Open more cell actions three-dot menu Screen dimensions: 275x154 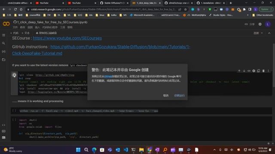pyautogui.click(x=268, y=71)
